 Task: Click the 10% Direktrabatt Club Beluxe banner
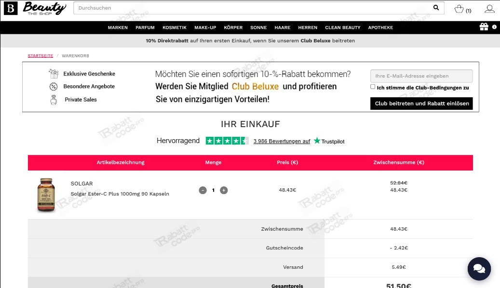point(250,41)
